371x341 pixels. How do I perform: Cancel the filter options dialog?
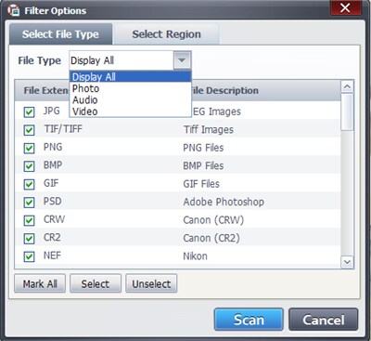(323, 320)
